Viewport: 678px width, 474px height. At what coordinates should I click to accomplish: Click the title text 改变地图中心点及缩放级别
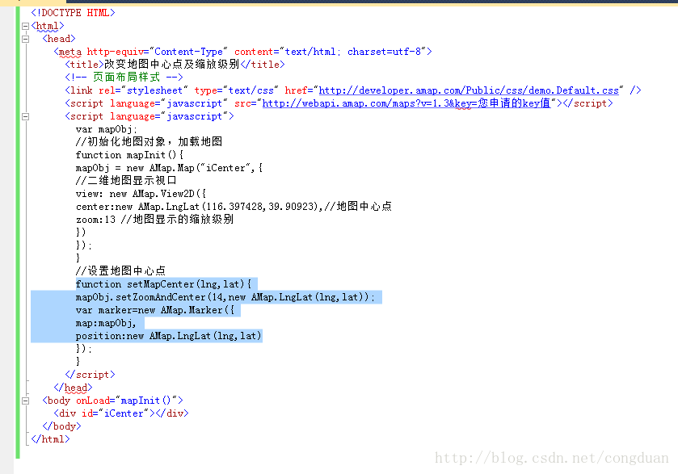tap(171, 64)
